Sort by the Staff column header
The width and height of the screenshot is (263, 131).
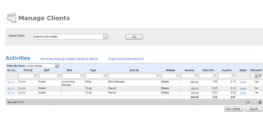coord(46,70)
